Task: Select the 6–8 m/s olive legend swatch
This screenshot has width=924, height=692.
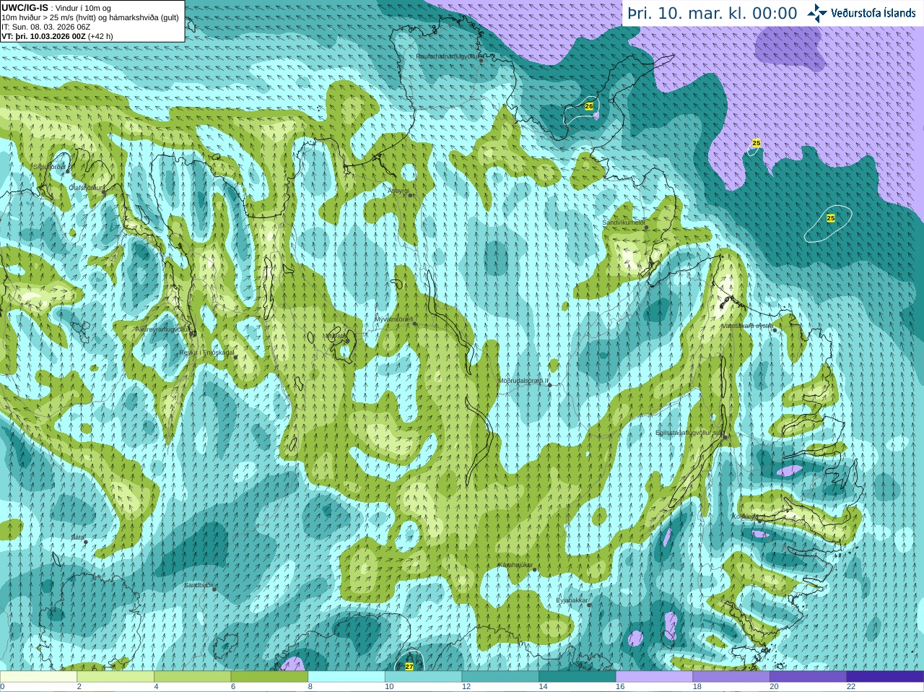Action: [270, 676]
